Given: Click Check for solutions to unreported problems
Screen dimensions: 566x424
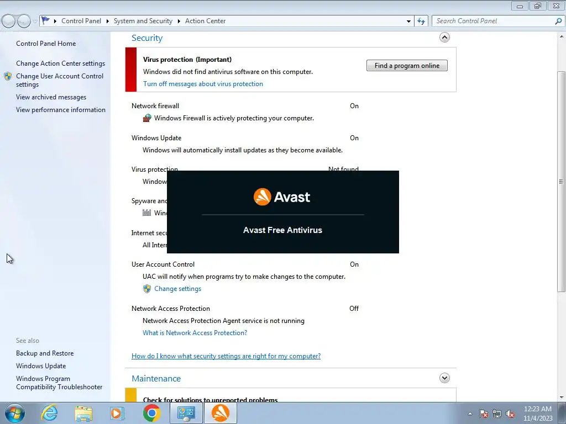Looking at the screenshot, I should (210, 400).
